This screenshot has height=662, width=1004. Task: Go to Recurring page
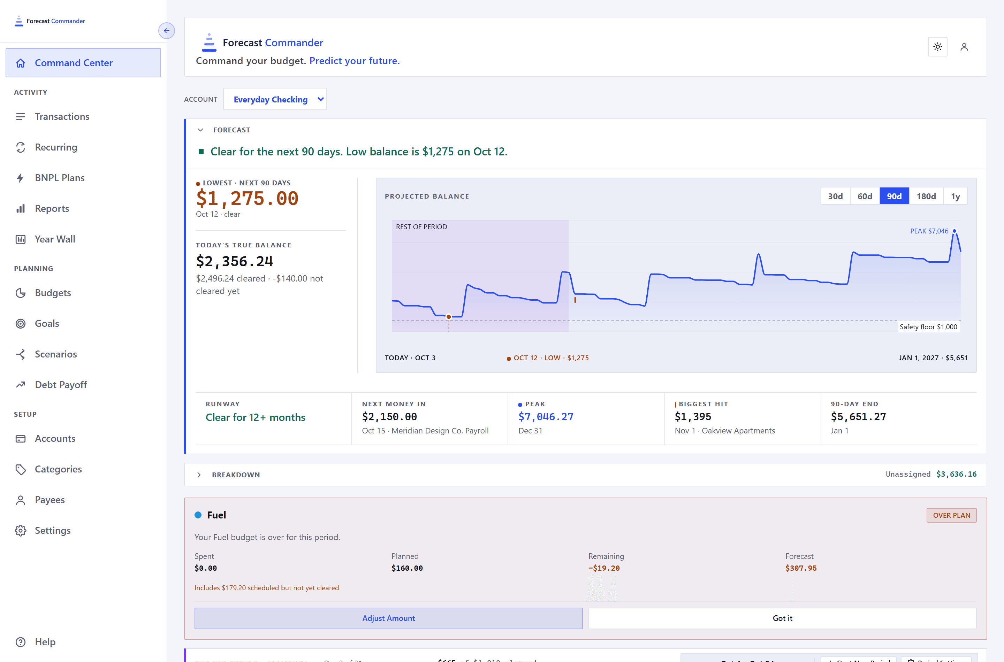83,147
